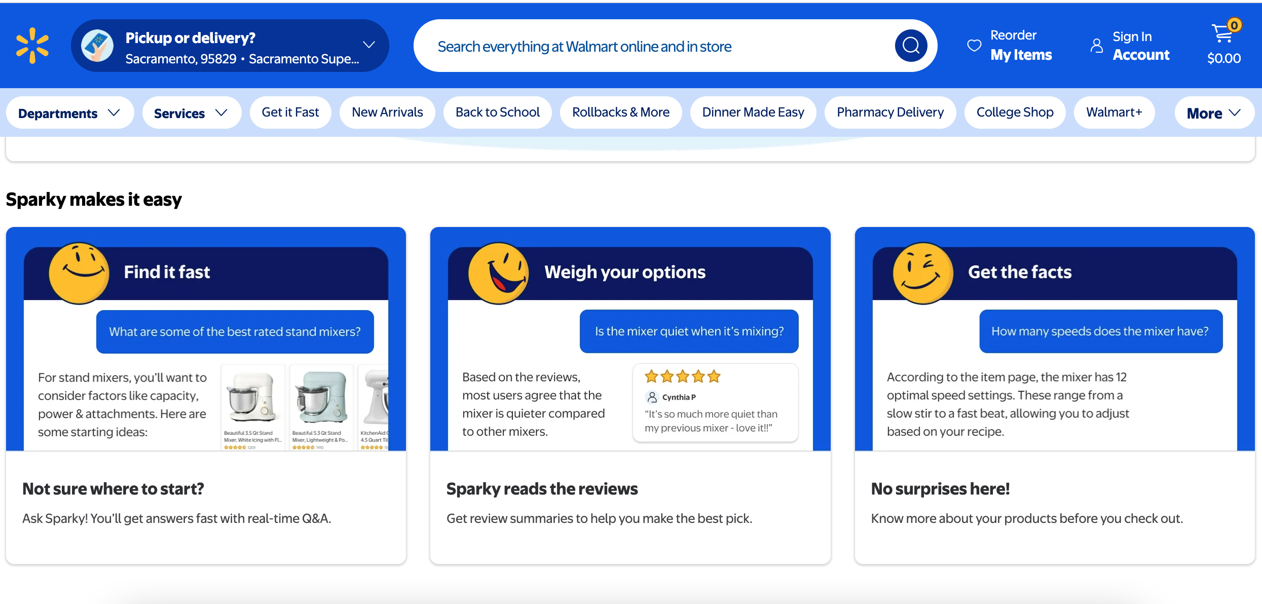Click the Weigh your options heading
The width and height of the screenshot is (1262, 604).
click(625, 273)
